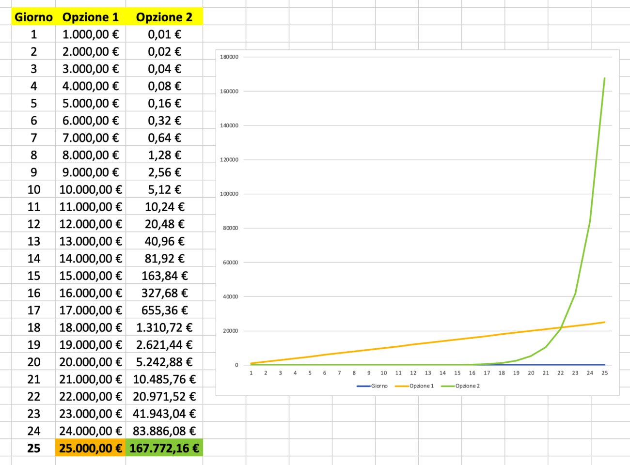Select the cell with 3.000,00 €
Screen dimensions: 630x465
click(x=91, y=69)
